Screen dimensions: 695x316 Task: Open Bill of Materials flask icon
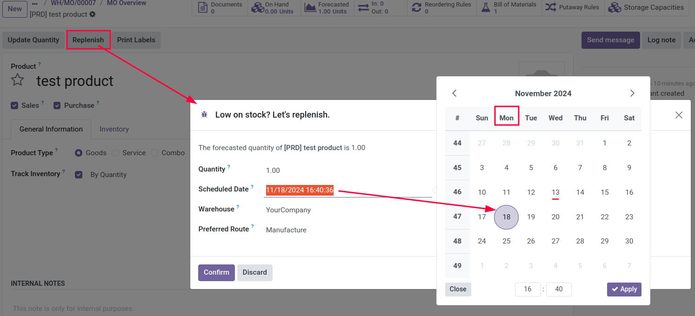pyautogui.click(x=486, y=7)
